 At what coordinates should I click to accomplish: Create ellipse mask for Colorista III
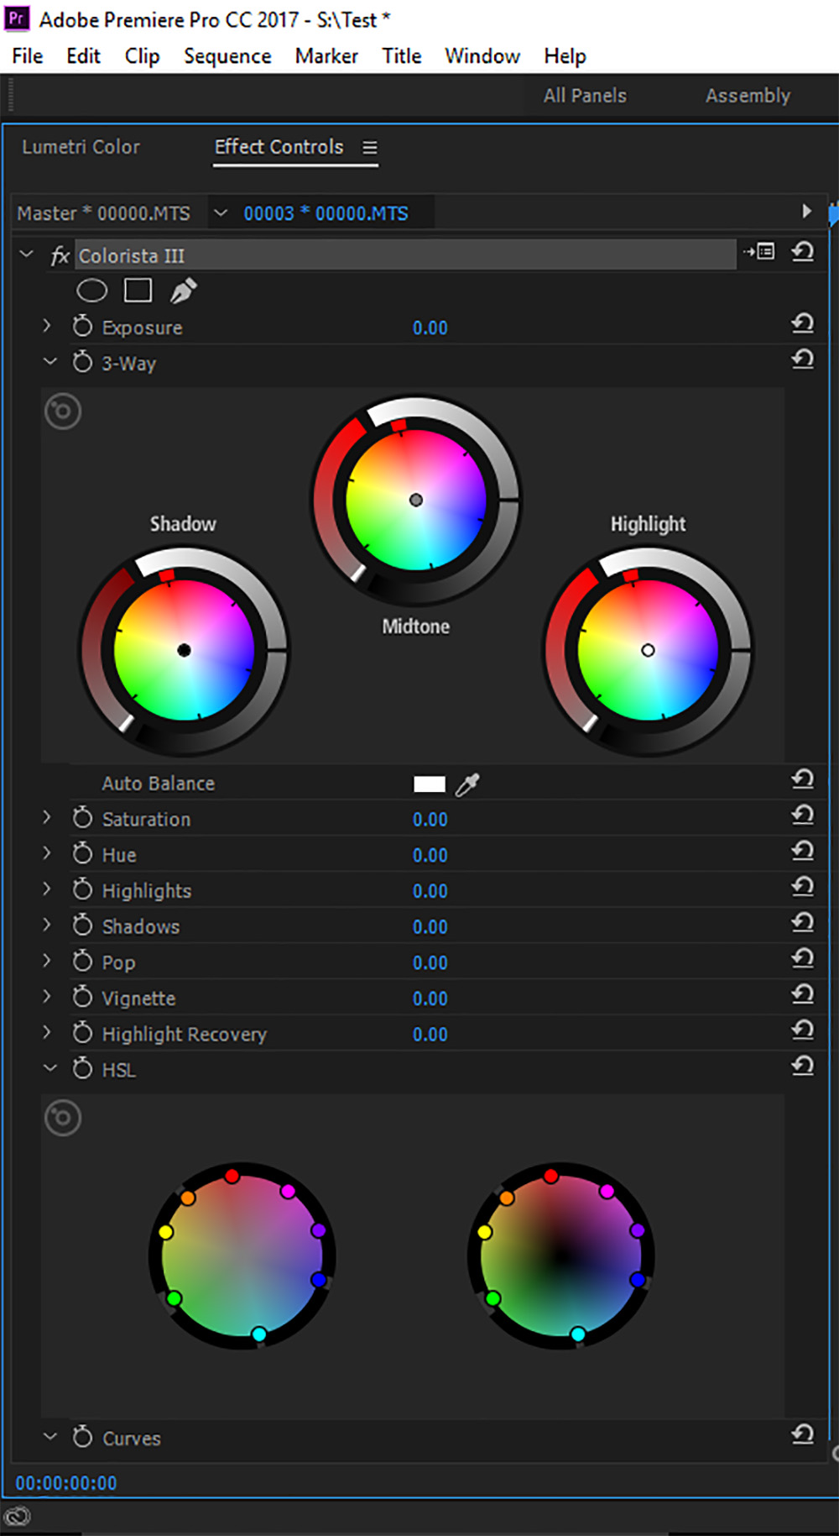point(91,291)
